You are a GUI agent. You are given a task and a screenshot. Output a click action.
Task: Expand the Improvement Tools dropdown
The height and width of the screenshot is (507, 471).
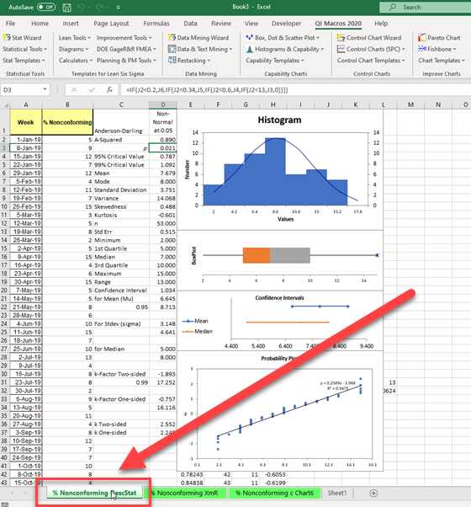click(124, 38)
